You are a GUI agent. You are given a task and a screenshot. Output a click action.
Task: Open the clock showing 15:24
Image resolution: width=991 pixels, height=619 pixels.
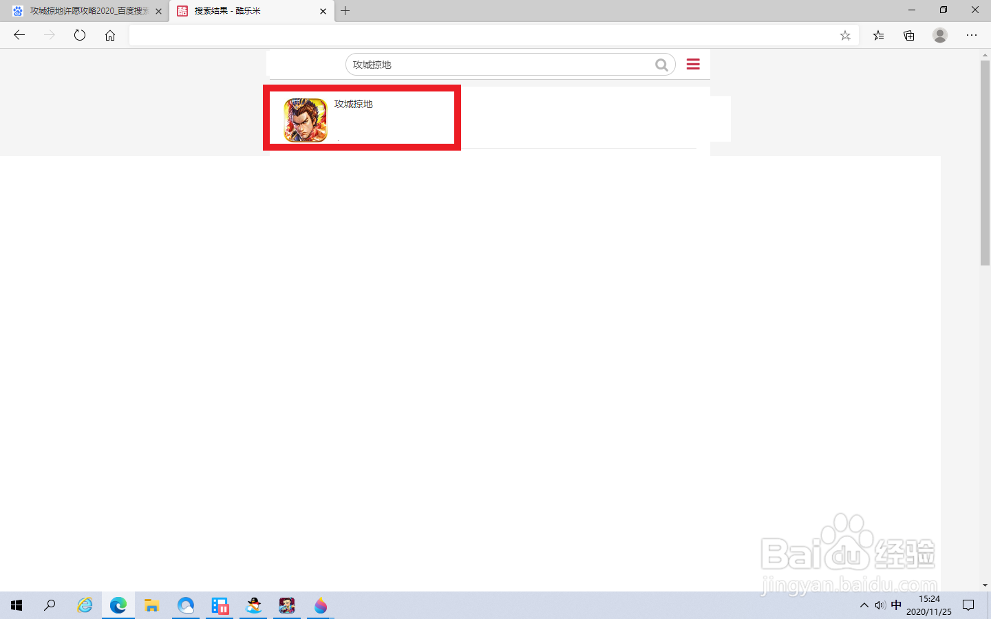point(929,605)
